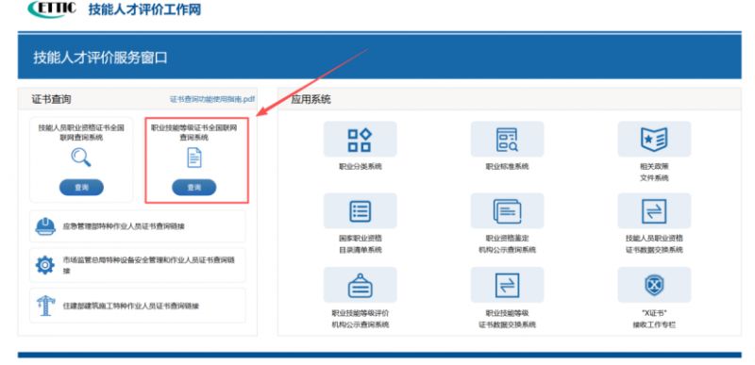
Task: Click the CETTIC logo
Action: [x=52, y=8]
